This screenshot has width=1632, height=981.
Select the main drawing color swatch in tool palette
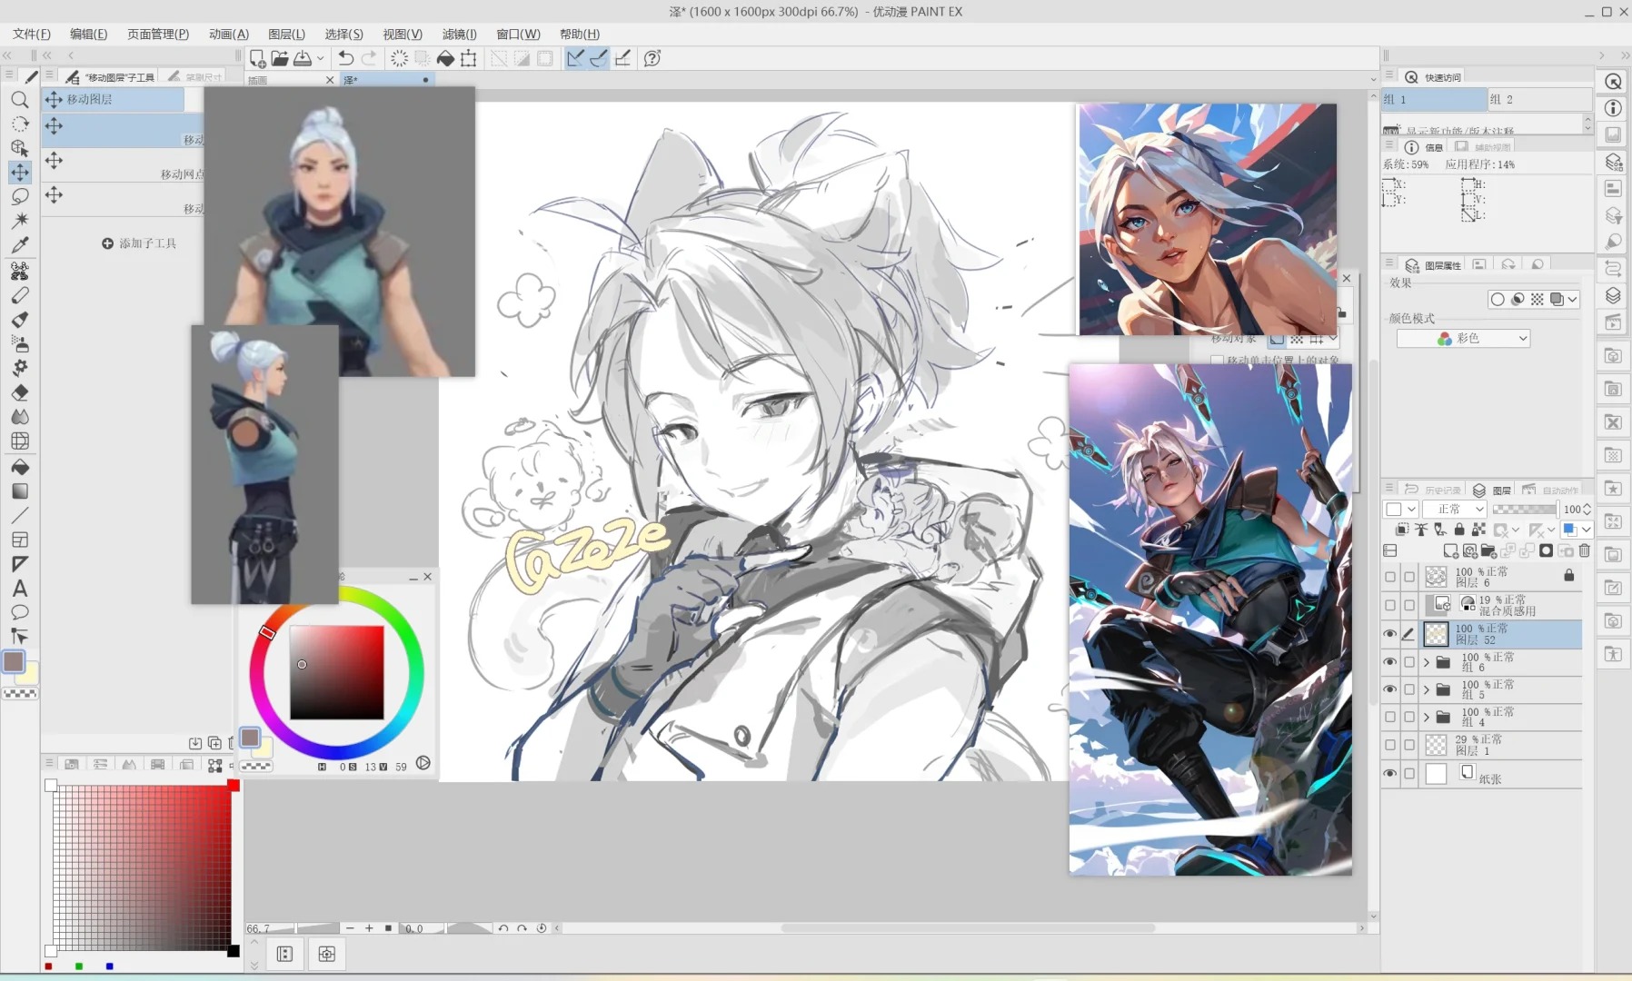14,661
